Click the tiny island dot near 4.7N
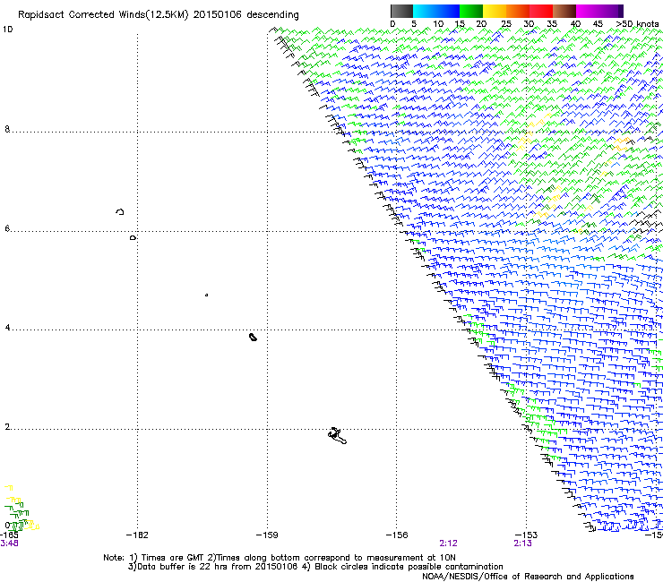663x582 pixels. pos(206,295)
